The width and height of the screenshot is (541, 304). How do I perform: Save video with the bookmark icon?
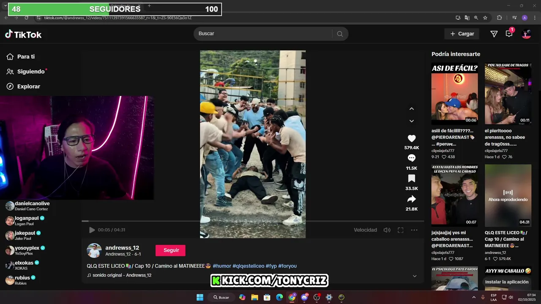tap(412, 179)
